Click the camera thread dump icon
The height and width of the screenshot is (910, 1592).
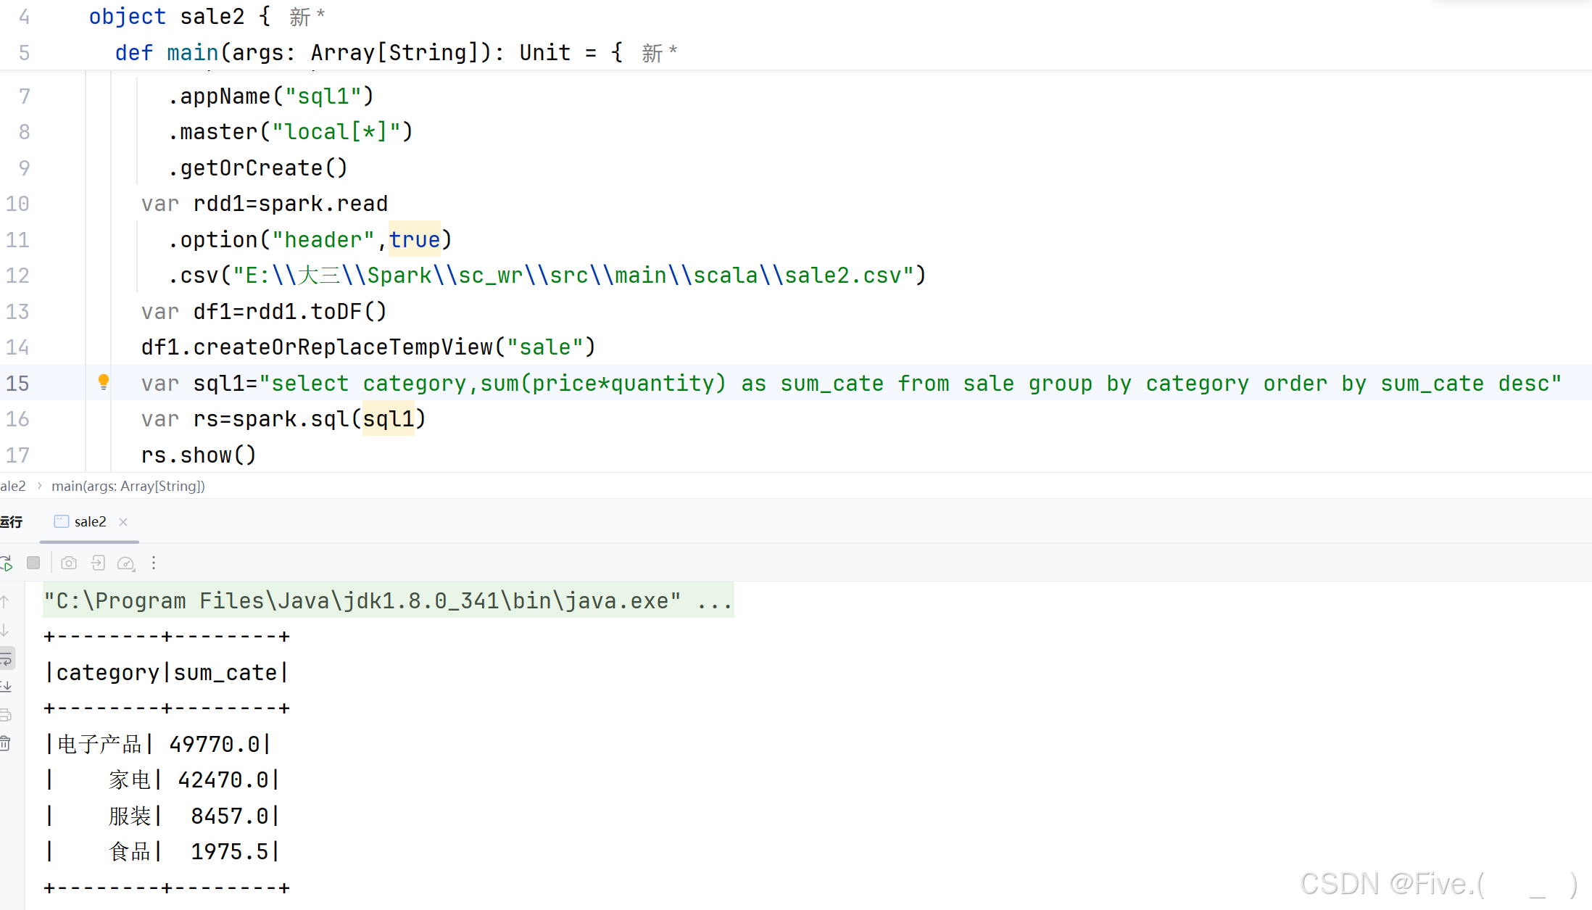click(x=69, y=563)
